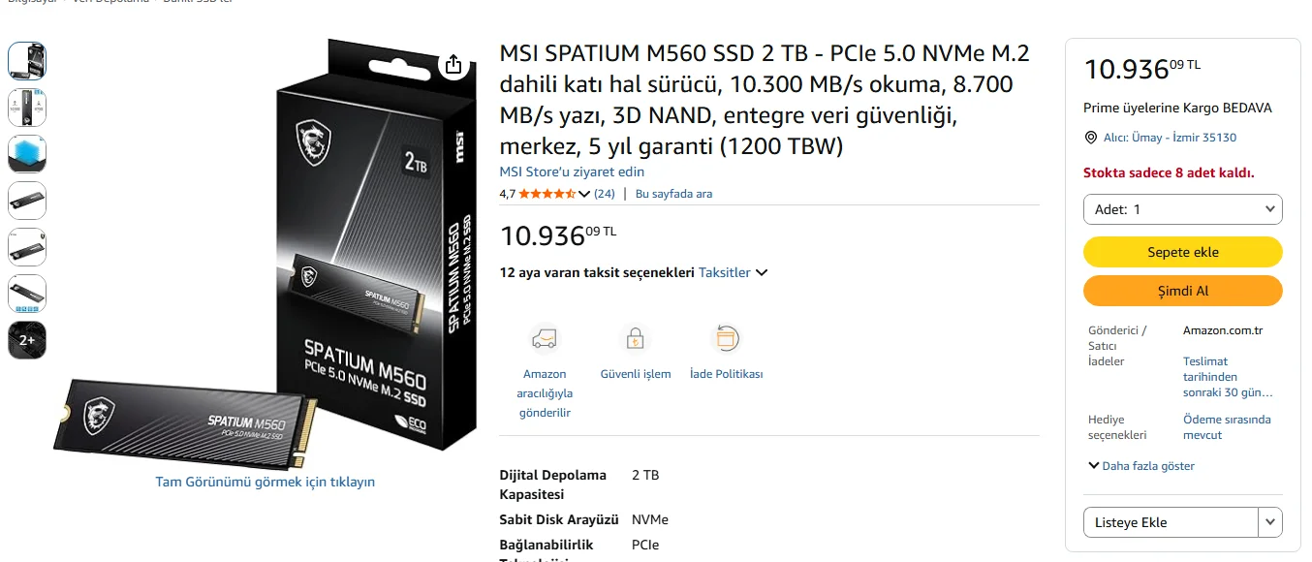Click Tam Görünümü görmek için tıklayın

coord(265,482)
